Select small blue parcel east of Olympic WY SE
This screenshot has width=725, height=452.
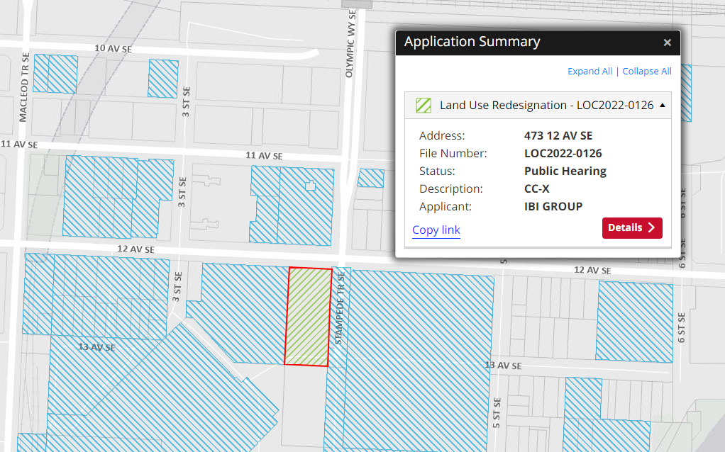pyautogui.click(x=370, y=178)
